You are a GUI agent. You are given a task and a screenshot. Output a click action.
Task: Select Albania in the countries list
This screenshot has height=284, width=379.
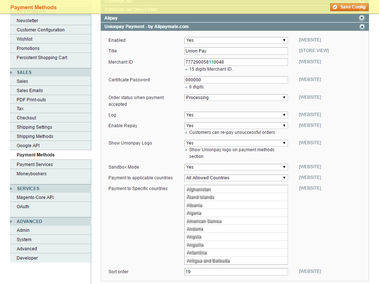[195, 205]
